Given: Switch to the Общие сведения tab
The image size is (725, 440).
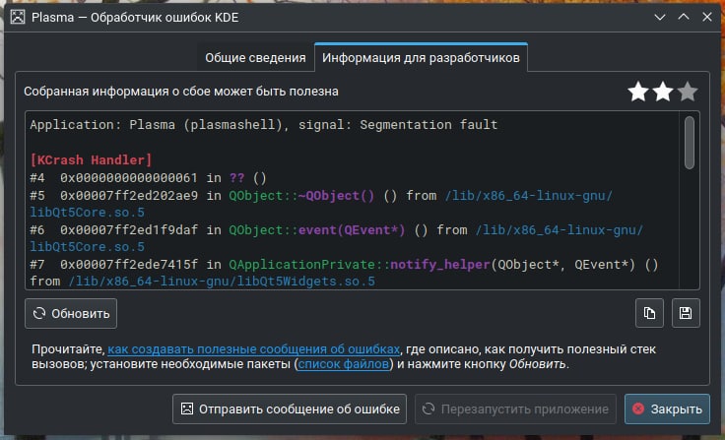Looking at the screenshot, I should 255,58.
